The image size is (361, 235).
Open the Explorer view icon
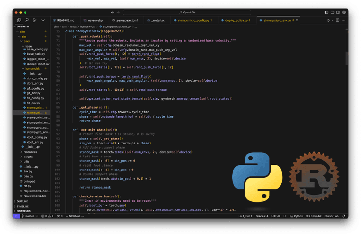point(19,20)
